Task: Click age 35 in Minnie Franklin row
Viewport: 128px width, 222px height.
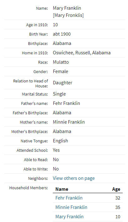Action: click(x=118, y=207)
